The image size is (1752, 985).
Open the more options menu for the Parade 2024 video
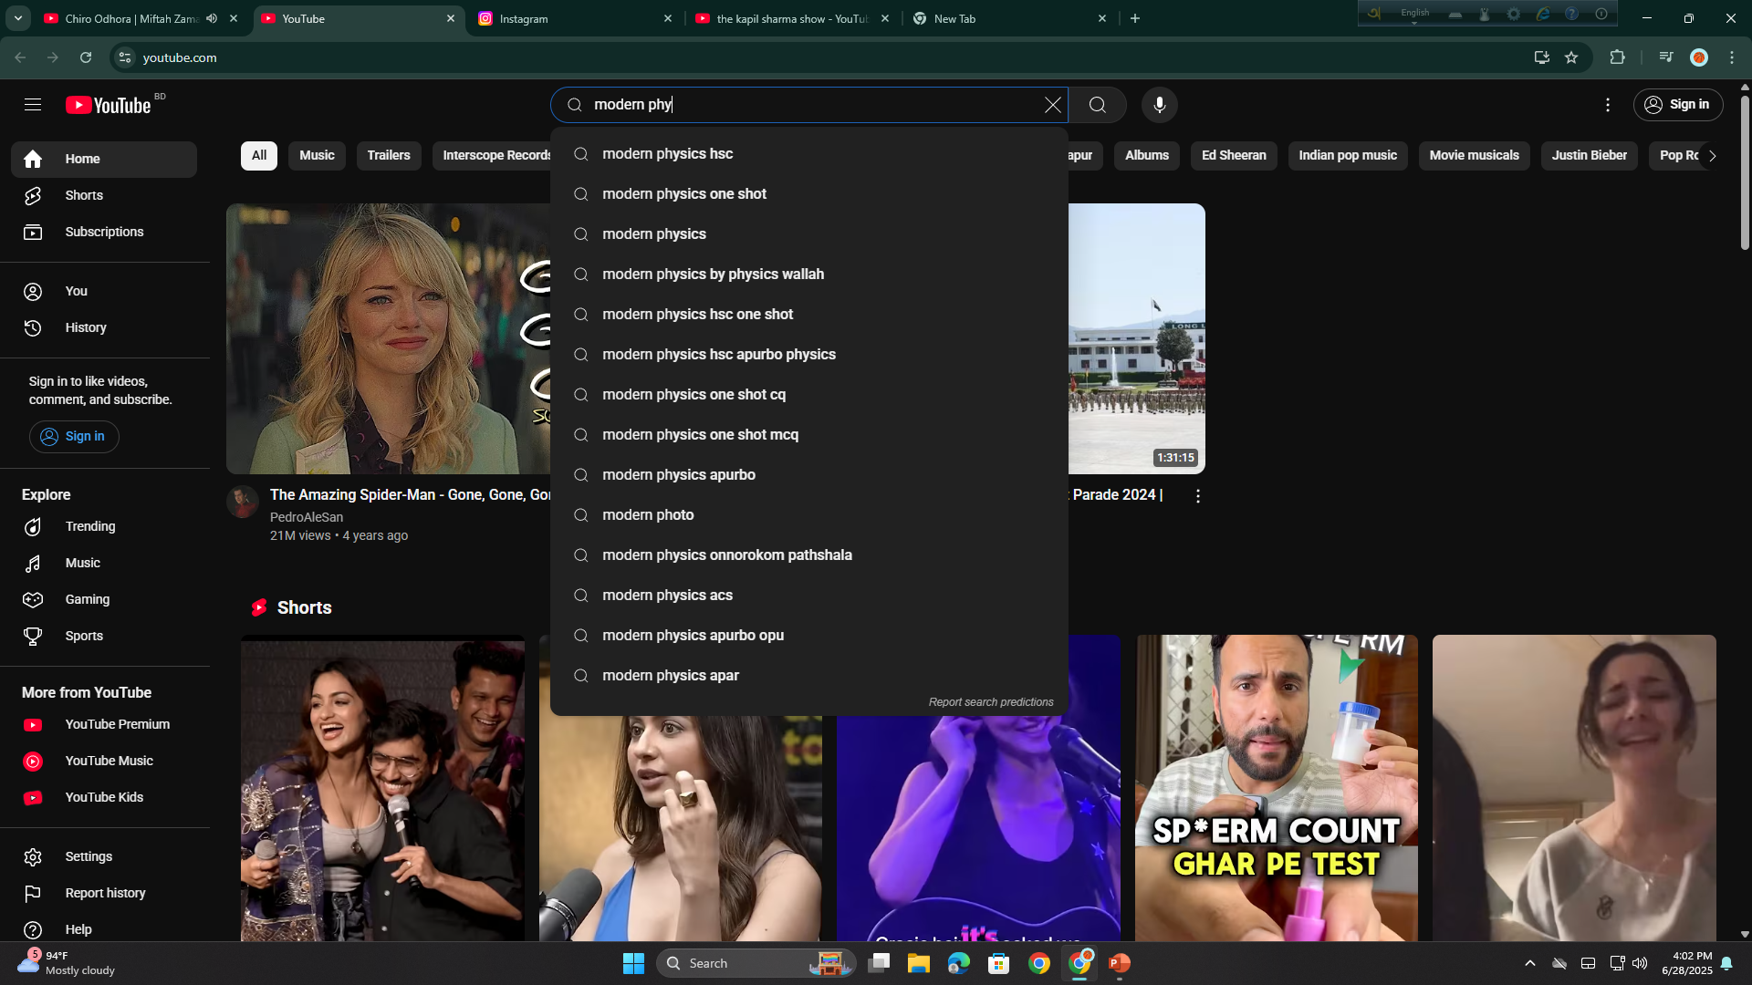[x=1197, y=496]
